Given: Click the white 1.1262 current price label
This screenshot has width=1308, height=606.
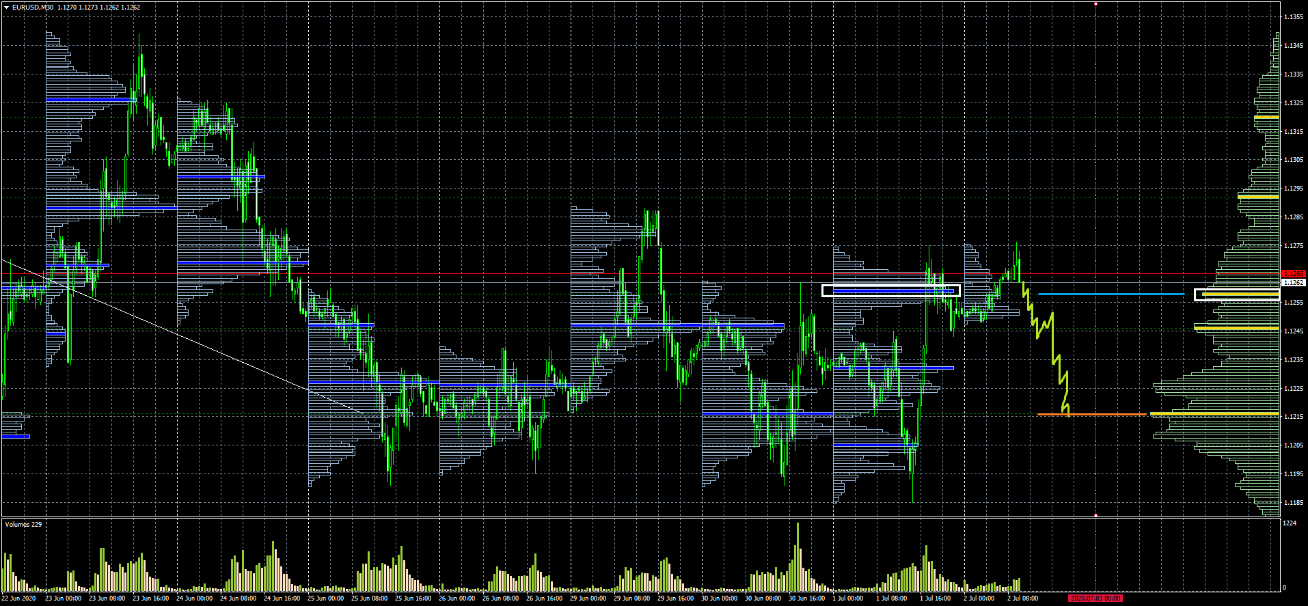Looking at the screenshot, I should [1294, 282].
